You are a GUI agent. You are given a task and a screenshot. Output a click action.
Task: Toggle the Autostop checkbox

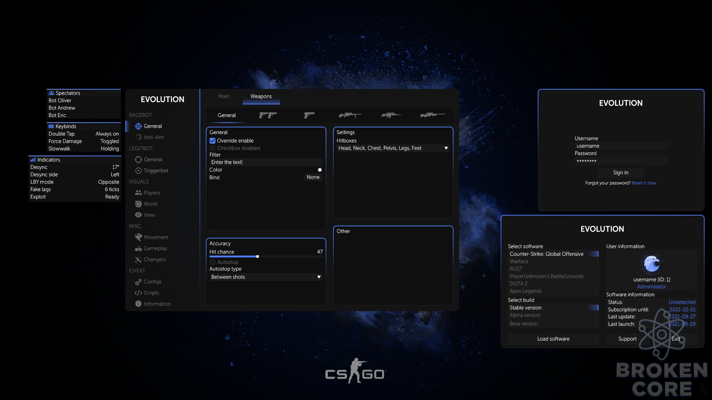pyautogui.click(x=212, y=262)
